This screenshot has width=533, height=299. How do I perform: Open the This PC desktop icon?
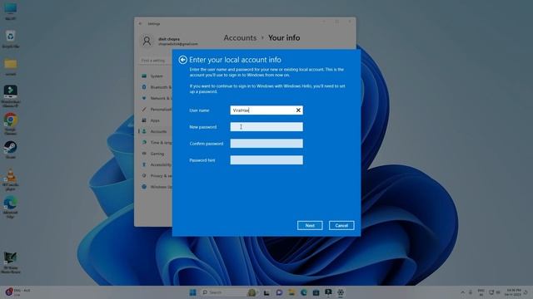click(x=11, y=11)
